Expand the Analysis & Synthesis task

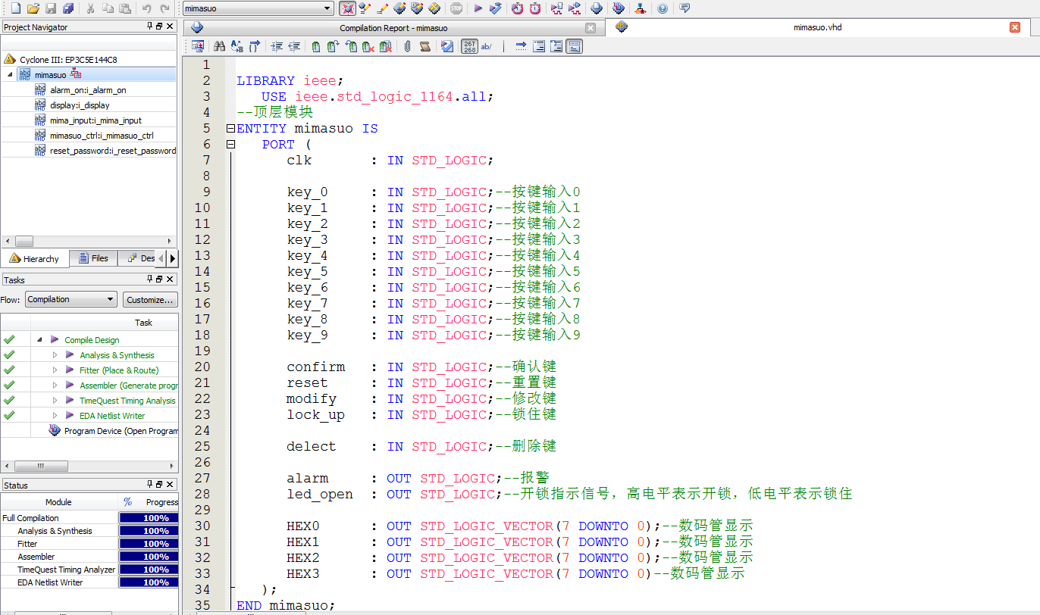[x=55, y=355]
